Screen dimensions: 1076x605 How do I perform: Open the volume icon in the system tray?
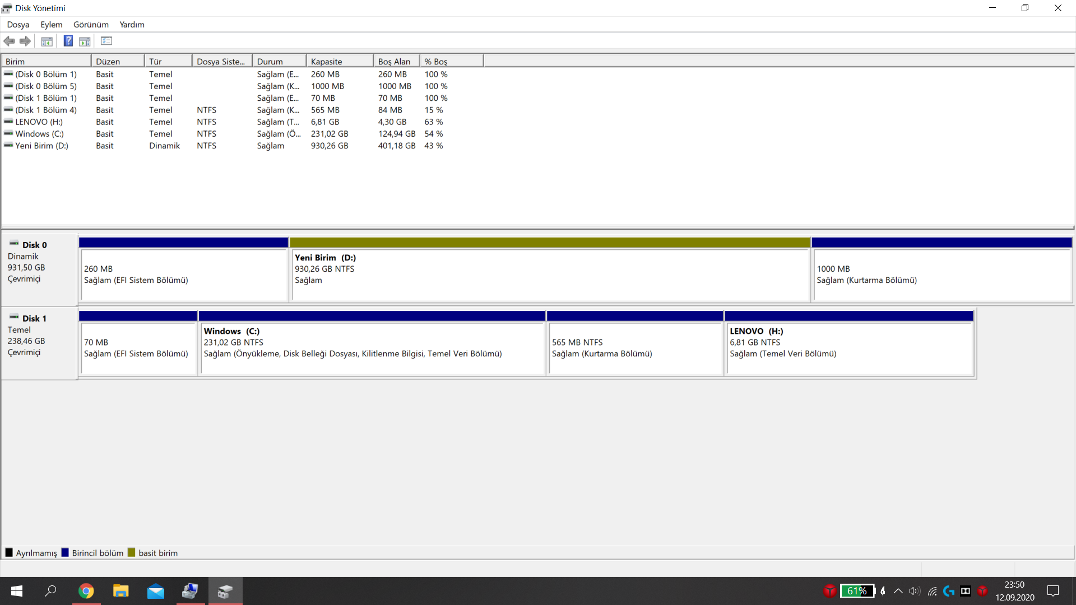(x=915, y=591)
